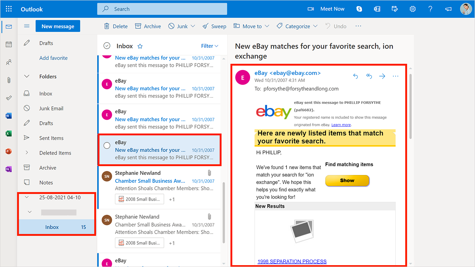Viewport: 475px width, 267px height.
Task: Click the item photo placeholder thumbnail
Action: [302, 231]
